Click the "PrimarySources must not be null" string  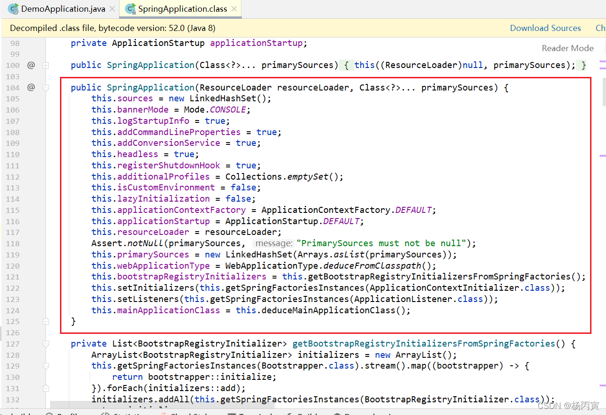[382, 243]
